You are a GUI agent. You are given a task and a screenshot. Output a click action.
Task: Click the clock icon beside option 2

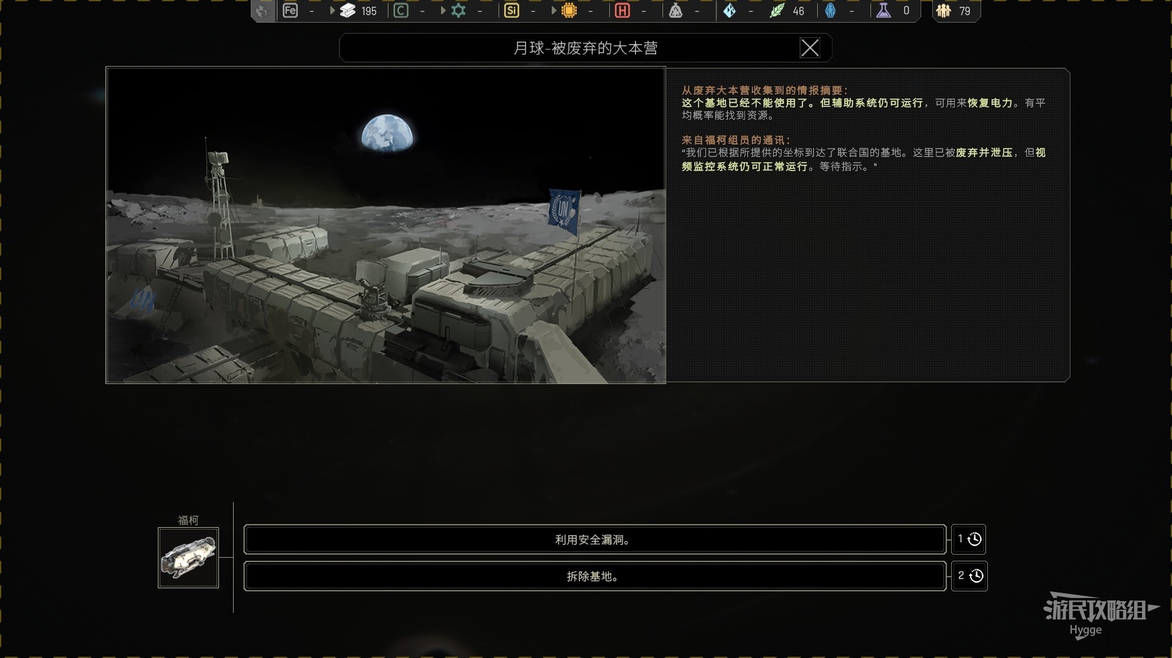(976, 576)
